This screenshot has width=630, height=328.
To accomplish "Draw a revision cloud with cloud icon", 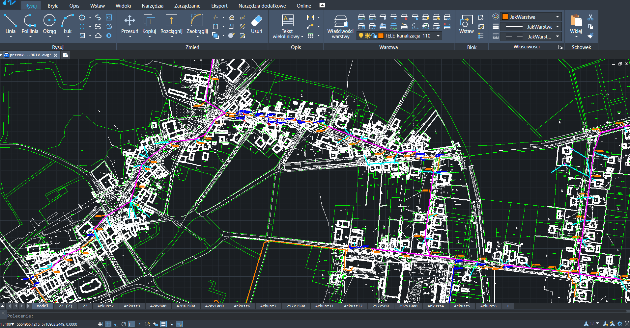I will click(x=98, y=36).
